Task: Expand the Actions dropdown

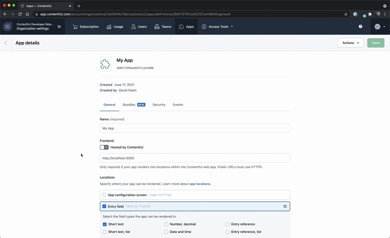Action: [351, 43]
